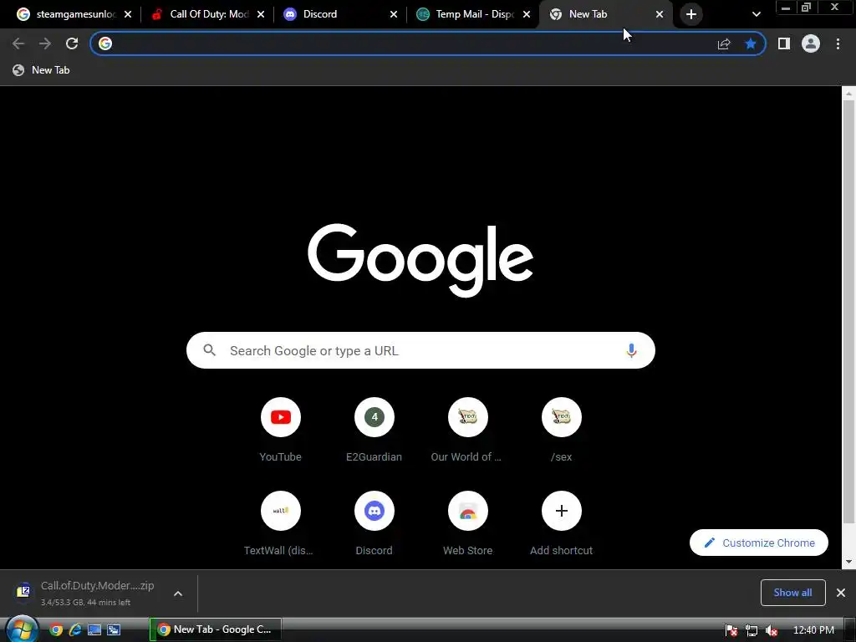Click the magnifier icon in the search box
This screenshot has width=856, height=642.
(x=210, y=350)
